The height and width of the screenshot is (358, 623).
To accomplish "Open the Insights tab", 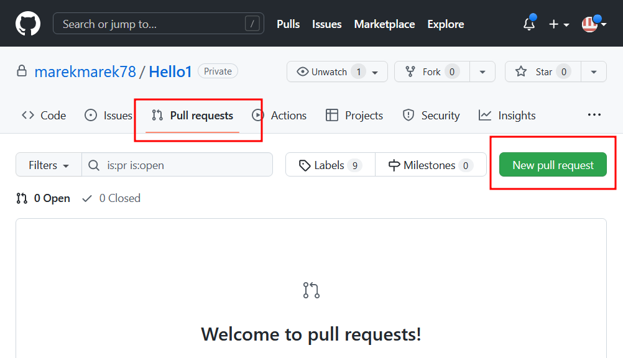I will coord(507,116).
